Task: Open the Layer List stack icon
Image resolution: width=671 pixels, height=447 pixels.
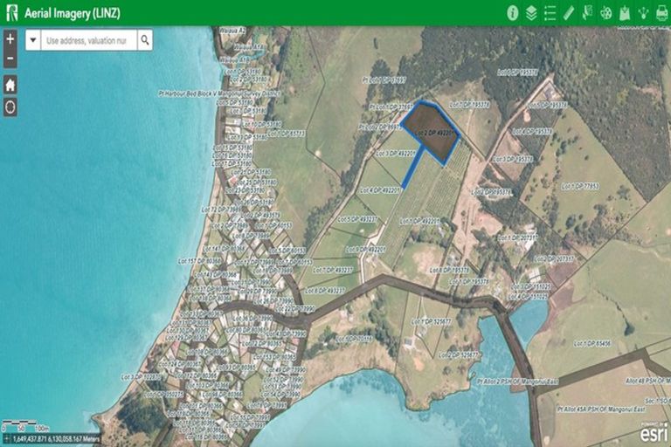Action: [x=531, y=12]
